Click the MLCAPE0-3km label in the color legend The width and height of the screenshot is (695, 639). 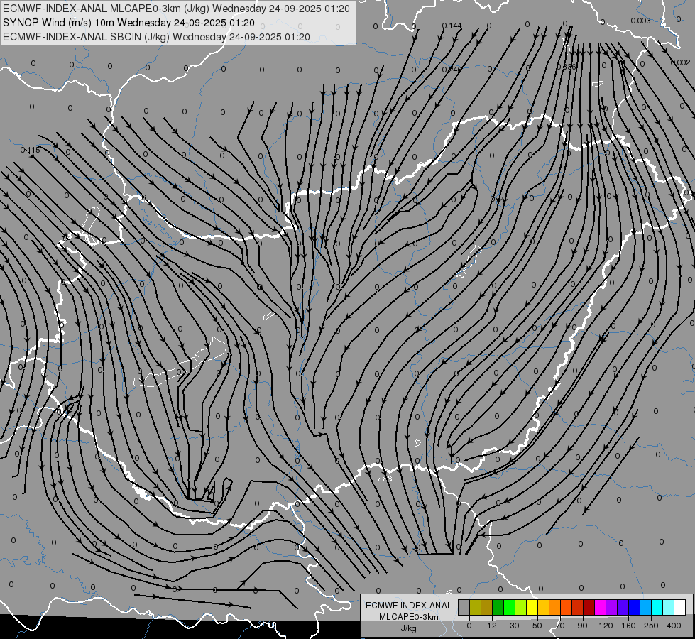coord(408,617)
